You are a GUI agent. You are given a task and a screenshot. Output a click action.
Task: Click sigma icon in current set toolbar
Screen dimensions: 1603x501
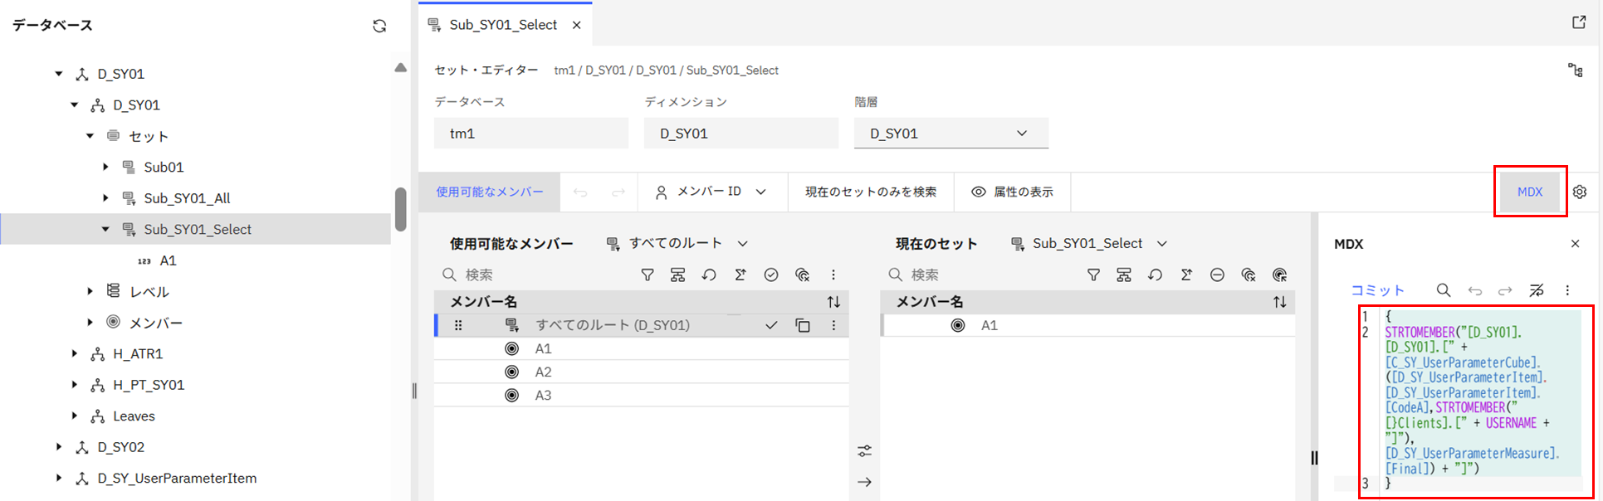tap(1186, 275)
